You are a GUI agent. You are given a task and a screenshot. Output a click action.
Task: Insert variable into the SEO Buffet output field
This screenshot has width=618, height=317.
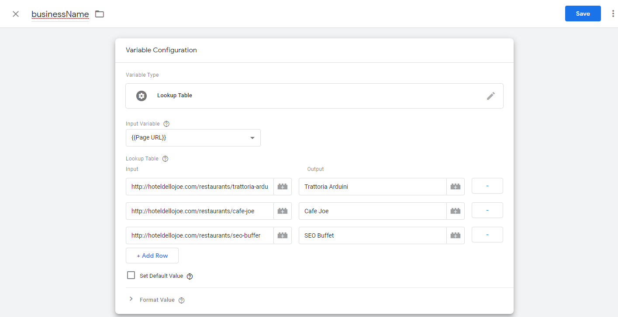click(x=455, y=235)
